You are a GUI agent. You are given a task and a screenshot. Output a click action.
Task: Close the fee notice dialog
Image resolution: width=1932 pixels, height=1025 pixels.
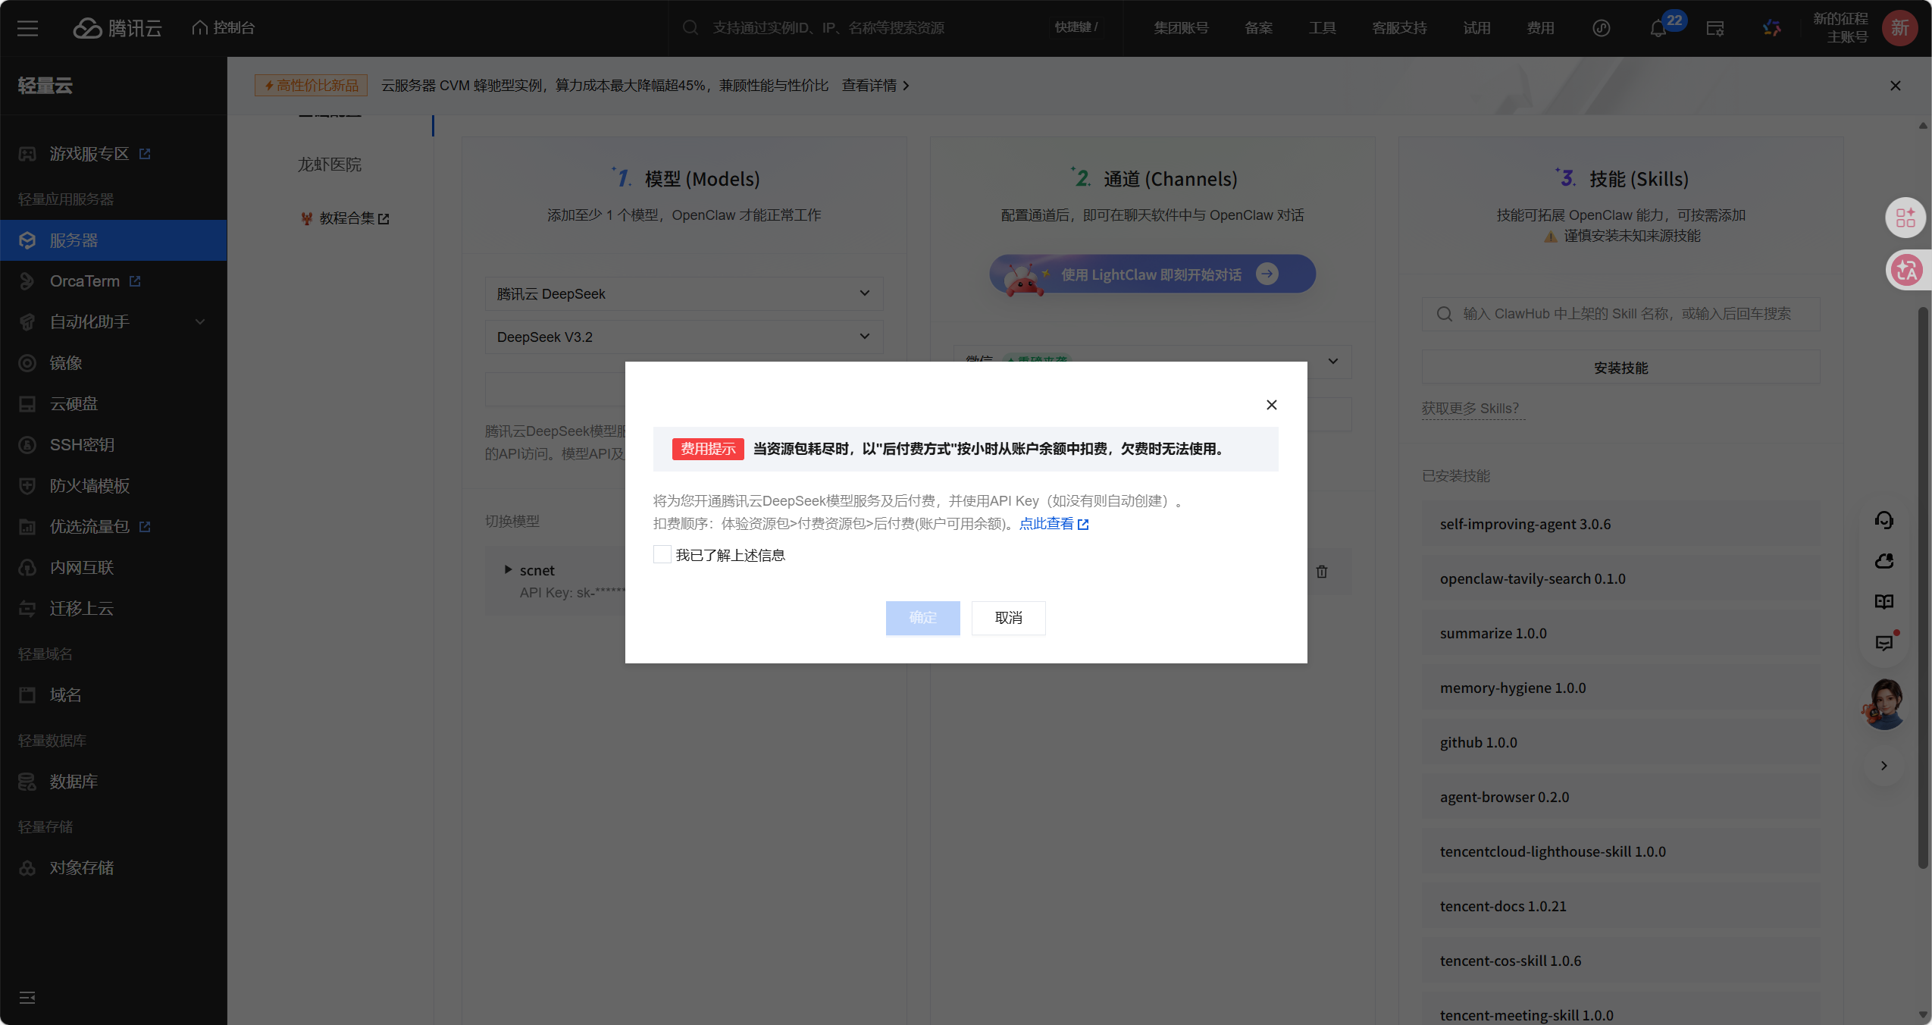(1272, 405)
